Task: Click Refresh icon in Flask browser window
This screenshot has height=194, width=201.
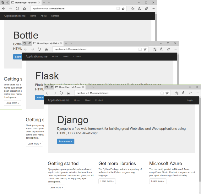Action: coord(39,49)
